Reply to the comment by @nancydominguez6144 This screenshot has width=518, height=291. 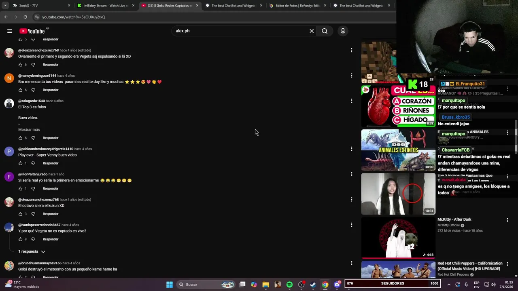coord(51,90)
